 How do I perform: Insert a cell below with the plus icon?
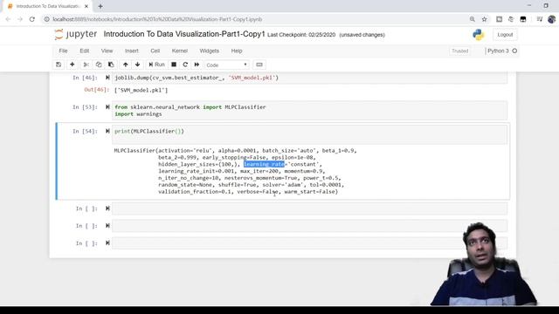tap(72, 65)
